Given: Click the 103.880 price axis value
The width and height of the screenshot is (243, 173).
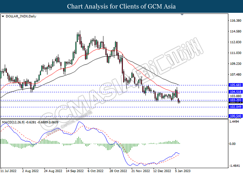Looking at the screenshot, I should tap(236, 96).
